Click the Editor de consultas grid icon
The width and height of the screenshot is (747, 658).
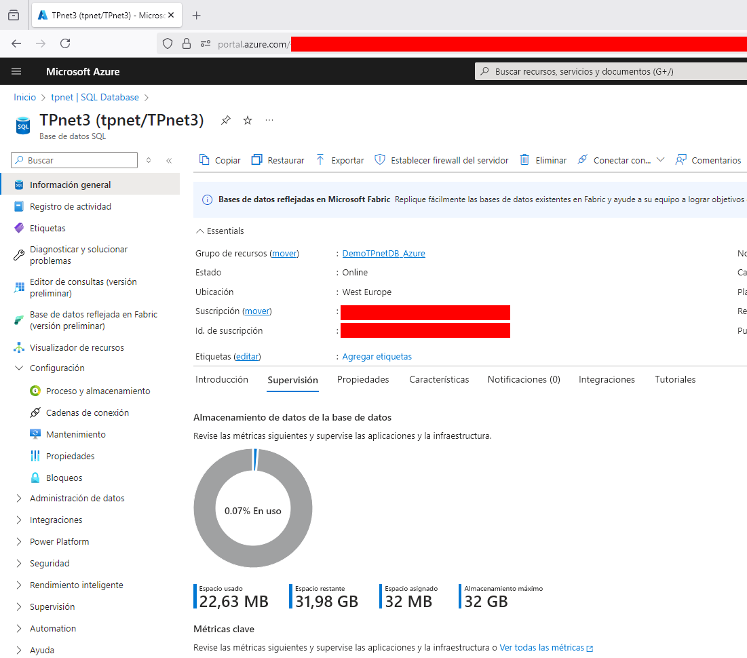[20, 288]
